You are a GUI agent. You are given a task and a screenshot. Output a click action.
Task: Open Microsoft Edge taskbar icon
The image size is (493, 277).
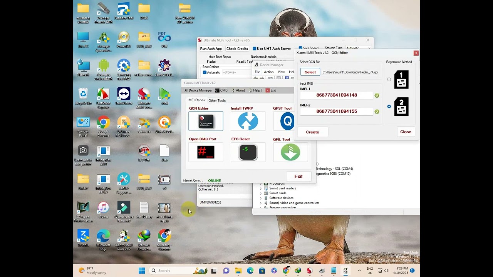[x=250, y=270]
